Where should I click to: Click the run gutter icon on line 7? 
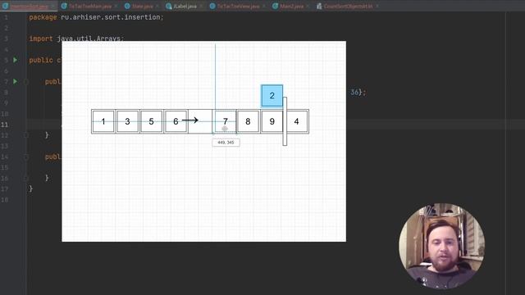[15, 81]
